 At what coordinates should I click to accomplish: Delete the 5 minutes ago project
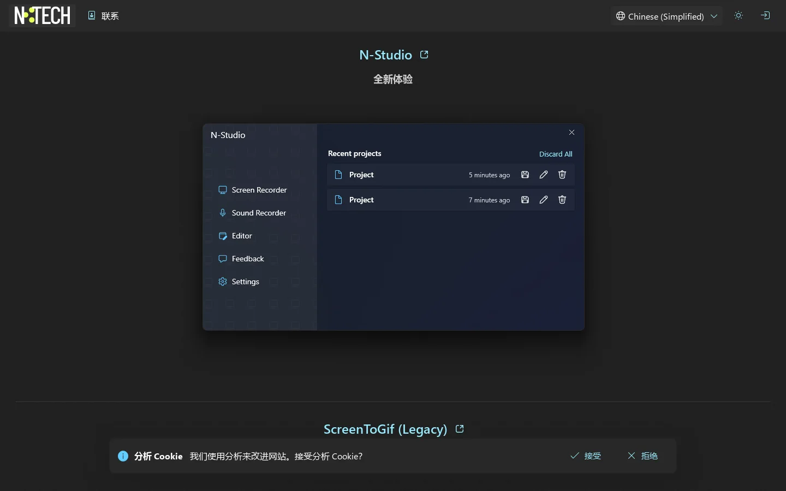tap(562, 175)
